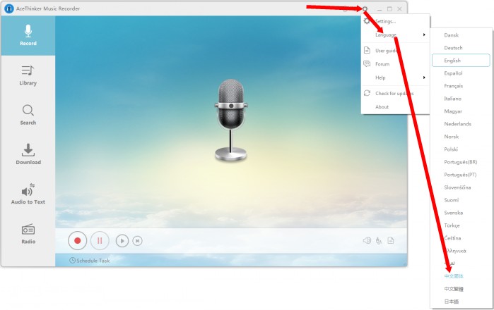
Task: Start recording with the red record button
Action: [77, 240]
